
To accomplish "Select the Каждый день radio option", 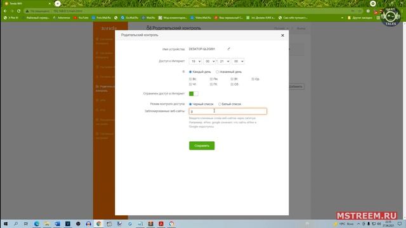I will pyautogui.click(x=190, y=72).
